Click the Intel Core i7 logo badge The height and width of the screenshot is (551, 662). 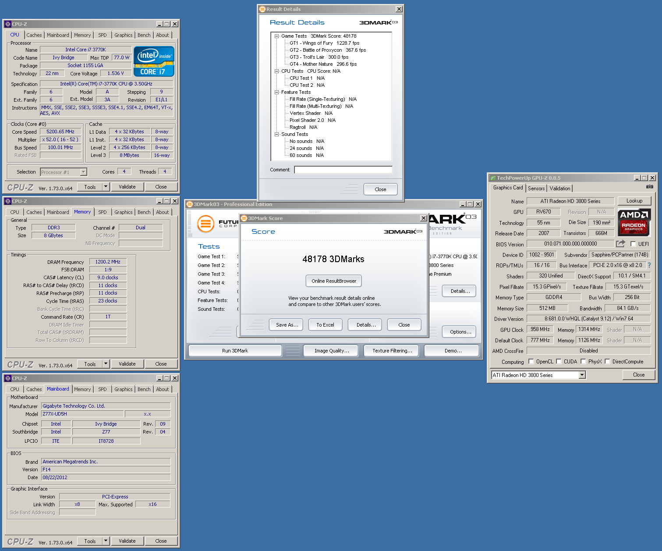point(154,61)
